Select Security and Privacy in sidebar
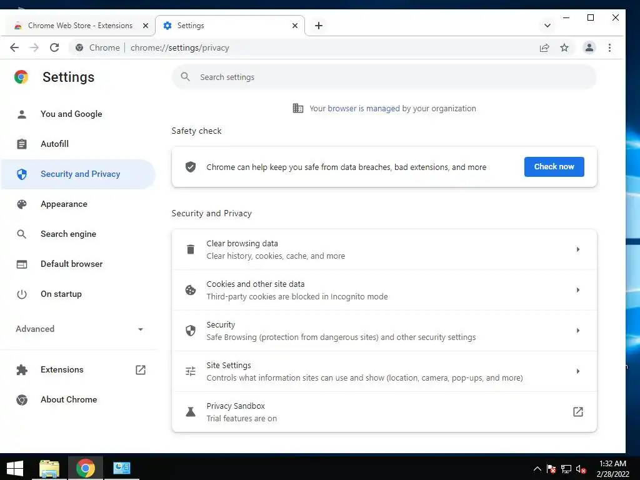Viewport: 640px width, 480px height. (x=78, y=174)
